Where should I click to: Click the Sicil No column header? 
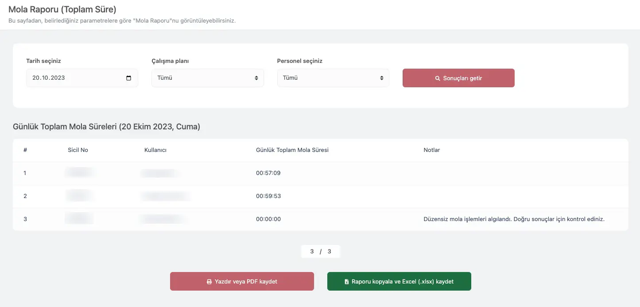[x=78, y=150]
